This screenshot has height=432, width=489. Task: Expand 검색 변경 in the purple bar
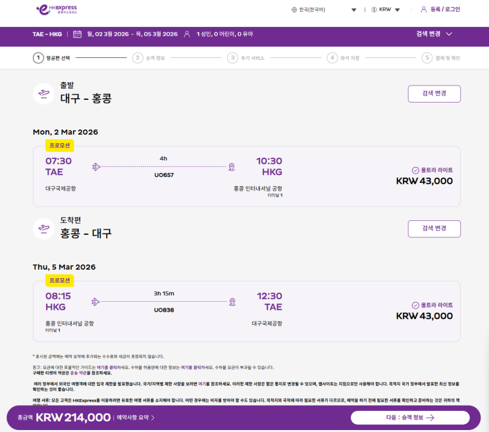click(434, 34)
